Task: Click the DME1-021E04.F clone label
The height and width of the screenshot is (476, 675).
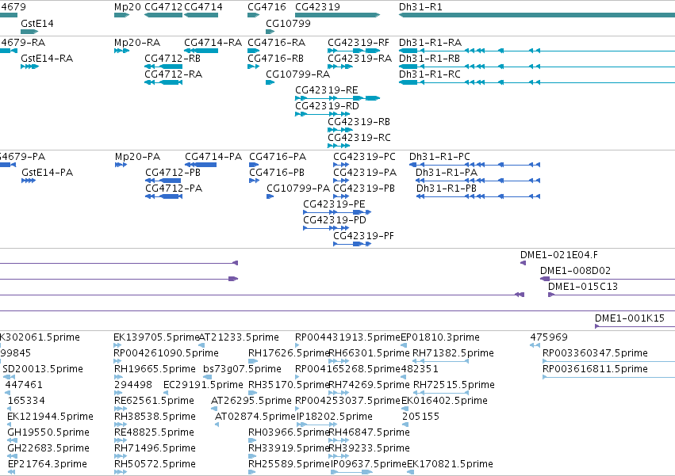Action: point(559,255)
